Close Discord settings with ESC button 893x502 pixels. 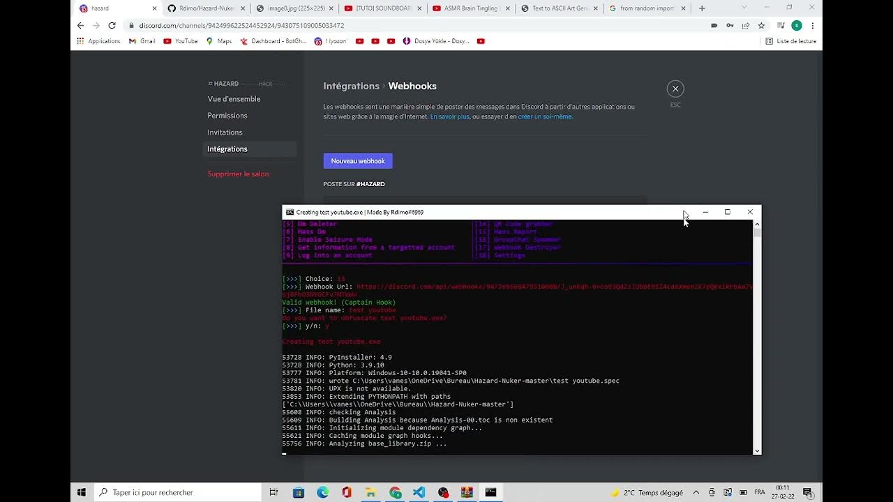[675, 89]
